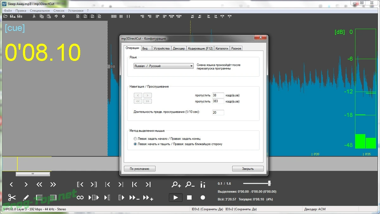Viewport: 380px width, 214px height.
Task: Click the '>' button in Навигация section
Action: click(x=148, y=95)
